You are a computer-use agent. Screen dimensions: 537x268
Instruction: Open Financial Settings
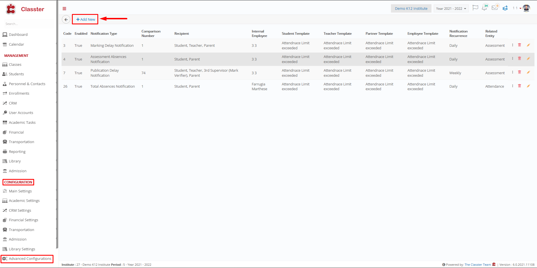(24, 220)
